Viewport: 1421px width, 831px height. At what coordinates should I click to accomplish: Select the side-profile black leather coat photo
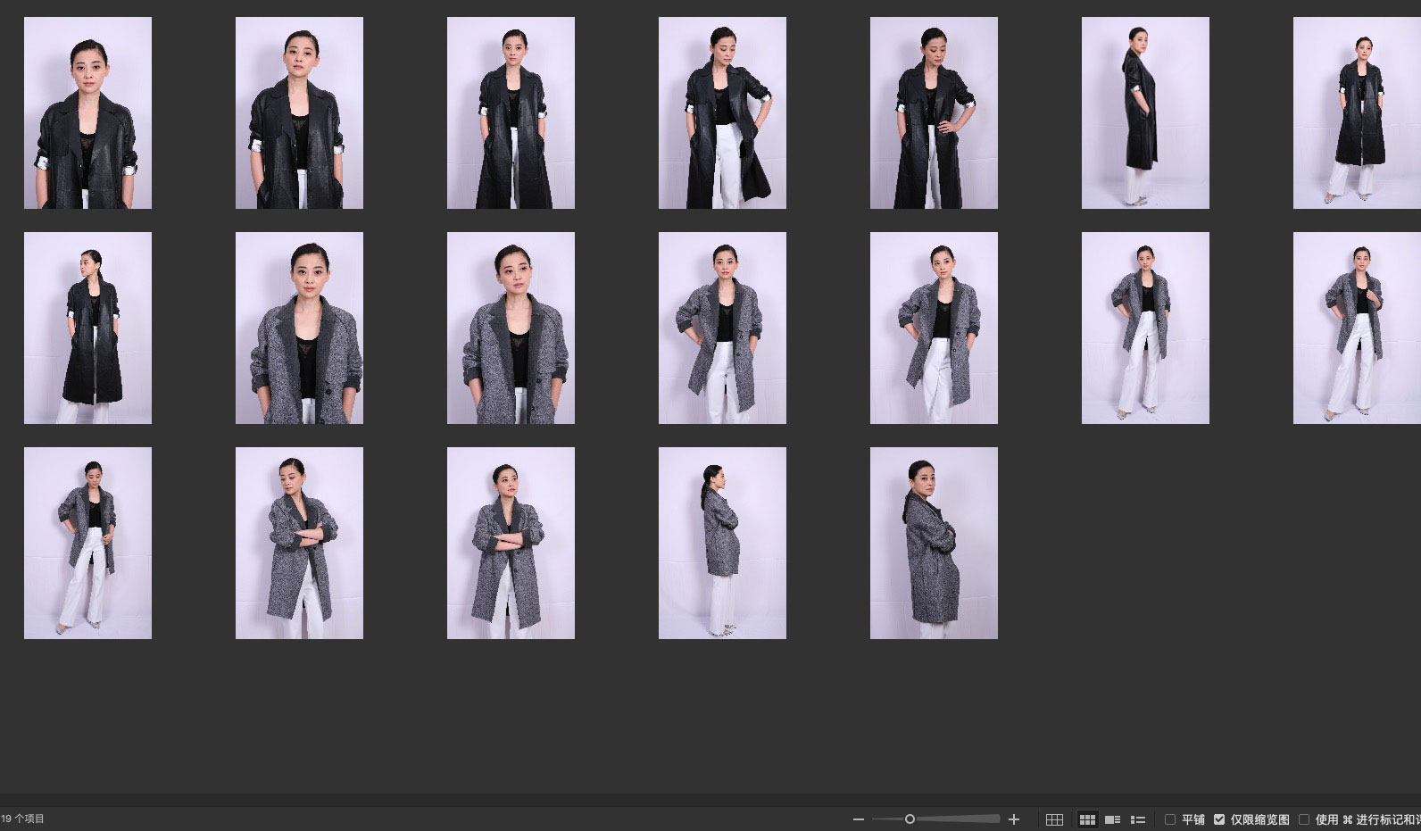(1145, 112)
